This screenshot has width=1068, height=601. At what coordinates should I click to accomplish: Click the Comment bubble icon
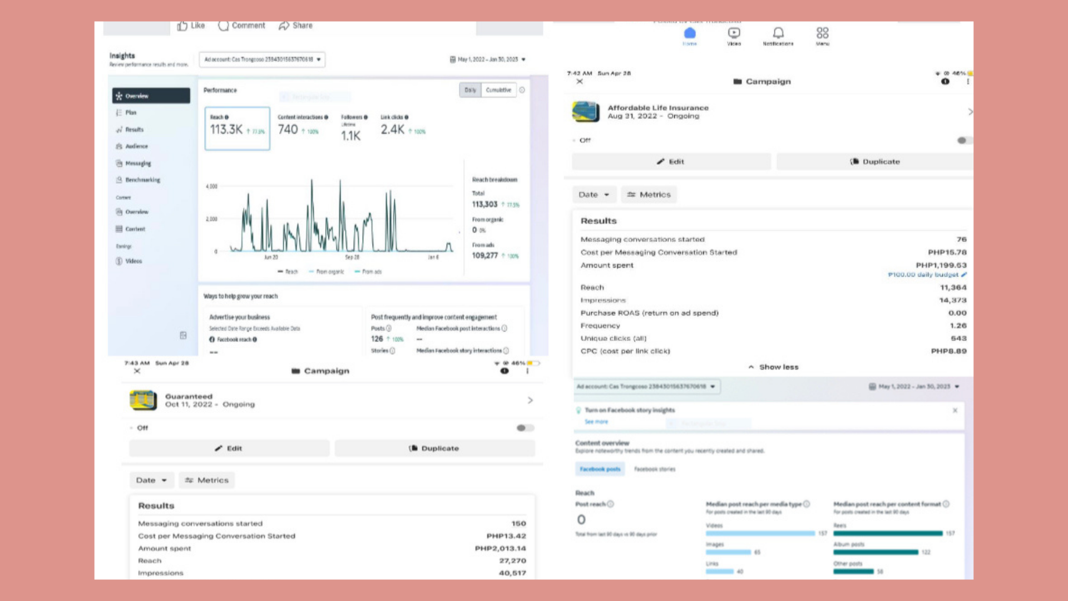pos(223,26)
